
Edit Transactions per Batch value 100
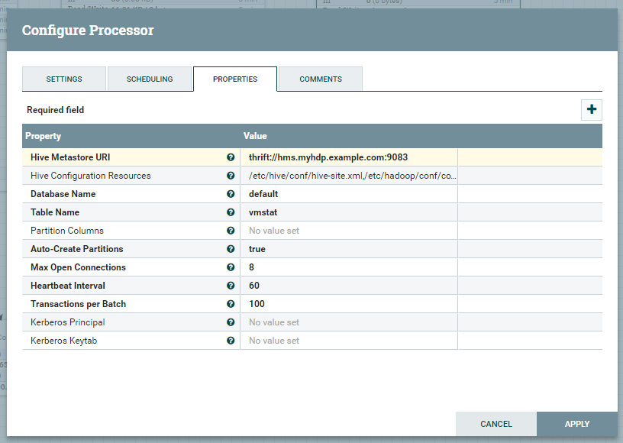349,304
